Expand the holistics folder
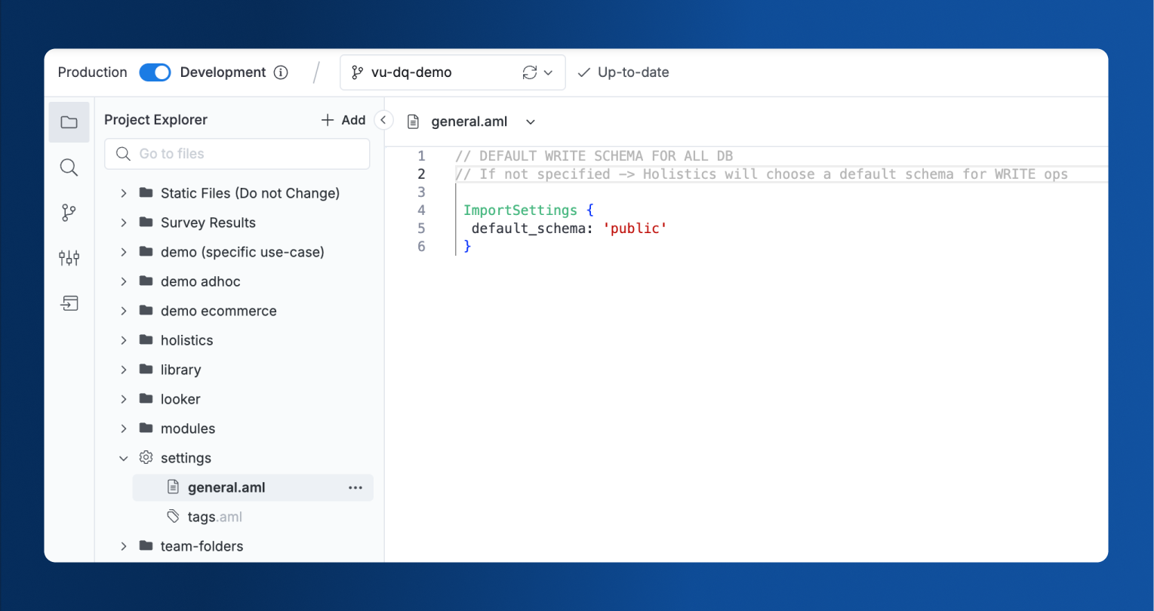 coord(124,340)
